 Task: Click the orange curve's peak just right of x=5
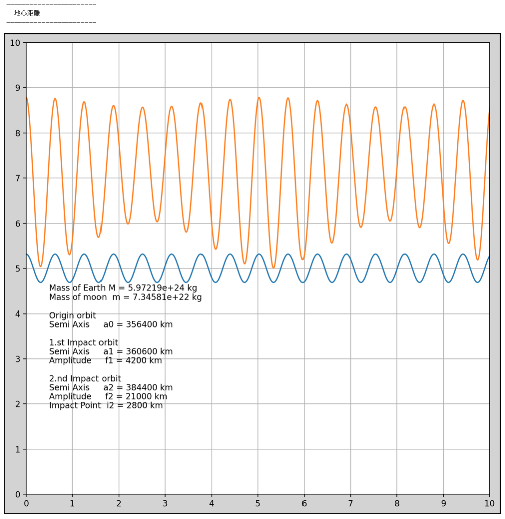pyautogui.click(x=259, y=98)
